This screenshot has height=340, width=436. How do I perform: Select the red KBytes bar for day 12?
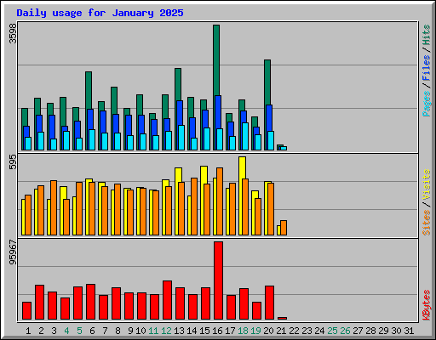pos(167,300)
